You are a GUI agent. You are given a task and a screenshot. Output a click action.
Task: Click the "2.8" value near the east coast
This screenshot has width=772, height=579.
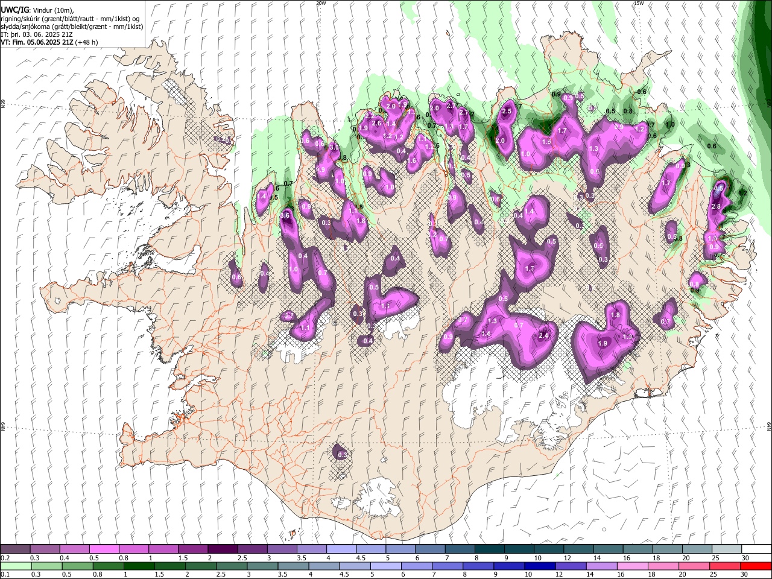point(716,207)
